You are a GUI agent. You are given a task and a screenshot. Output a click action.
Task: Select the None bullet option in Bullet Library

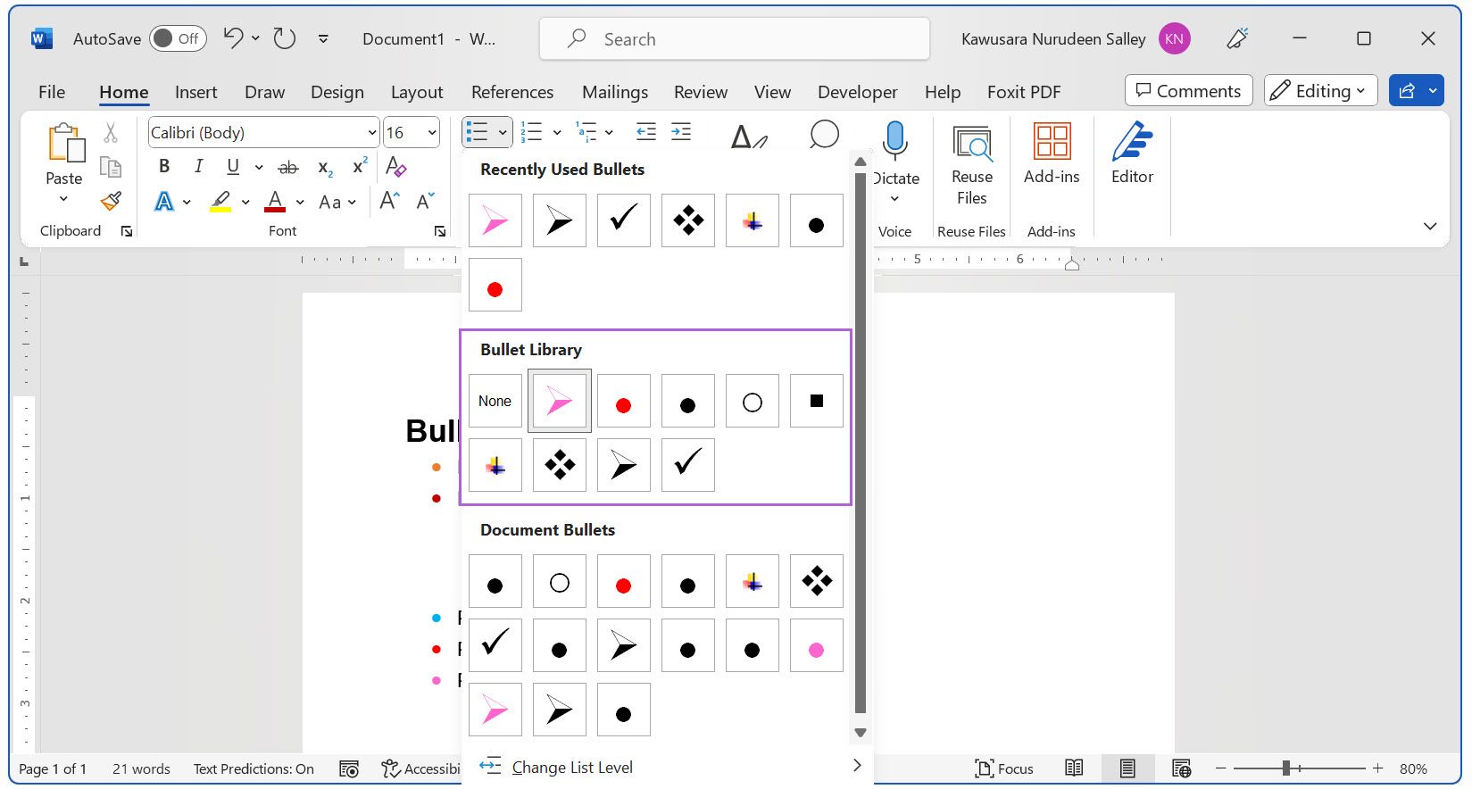click(x=495, y=401)
